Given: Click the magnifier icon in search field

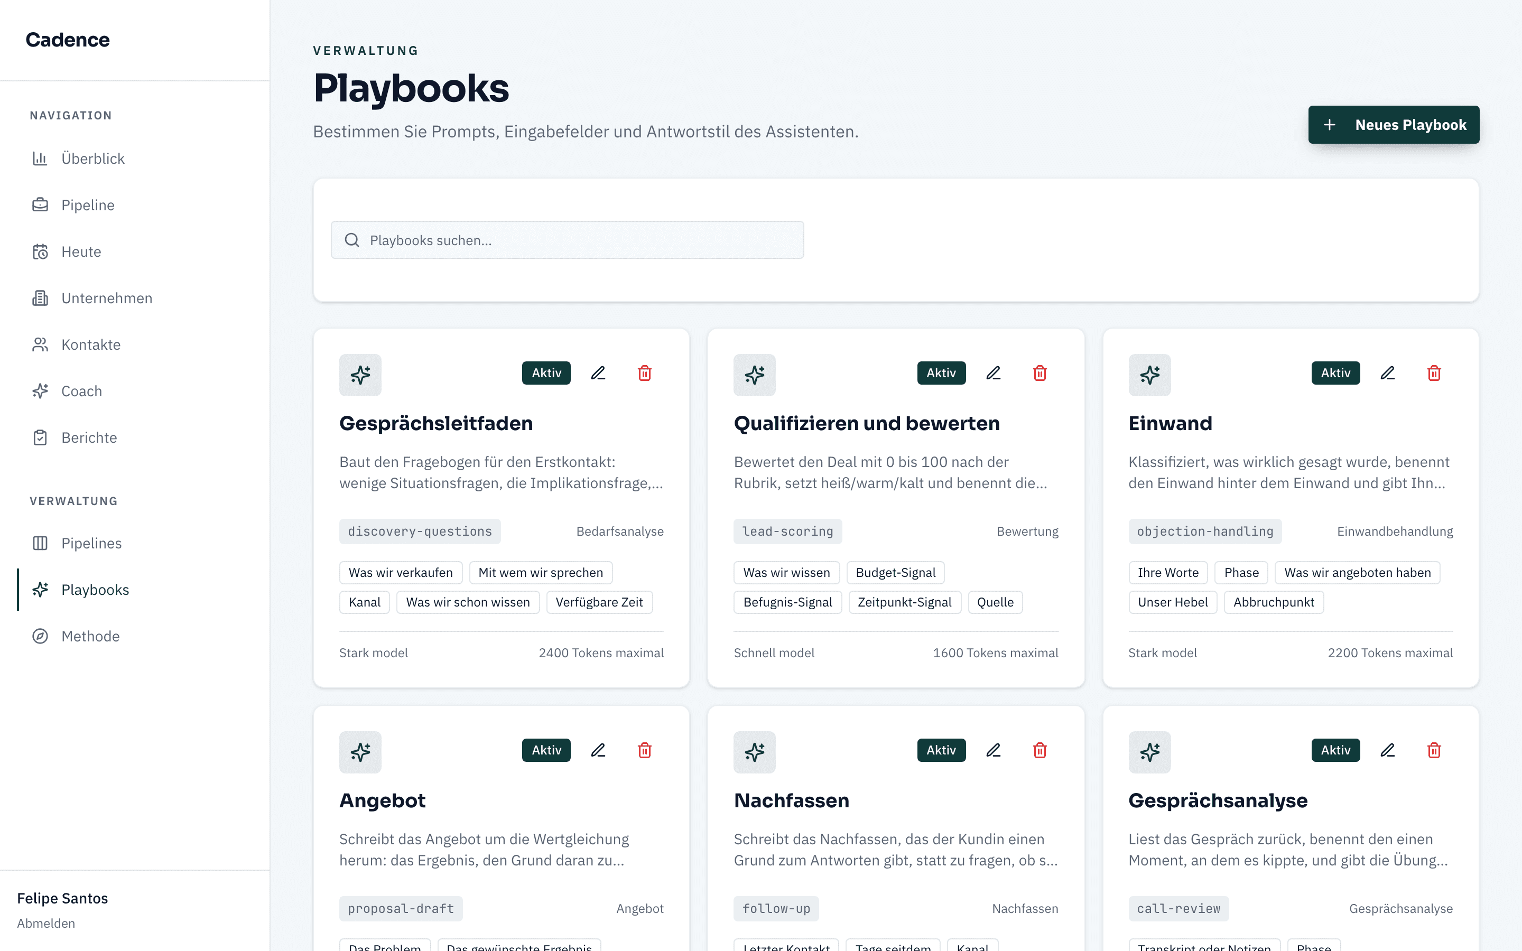Looking at the screenshot, I should point(352,240).
